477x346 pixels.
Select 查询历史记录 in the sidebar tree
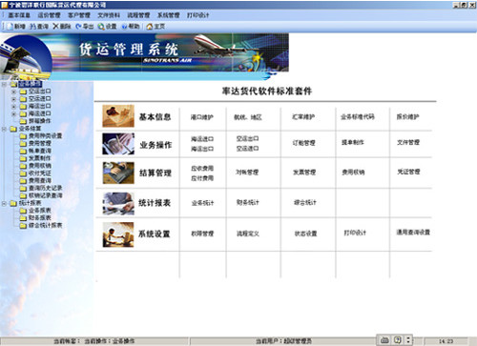point(46,188)
